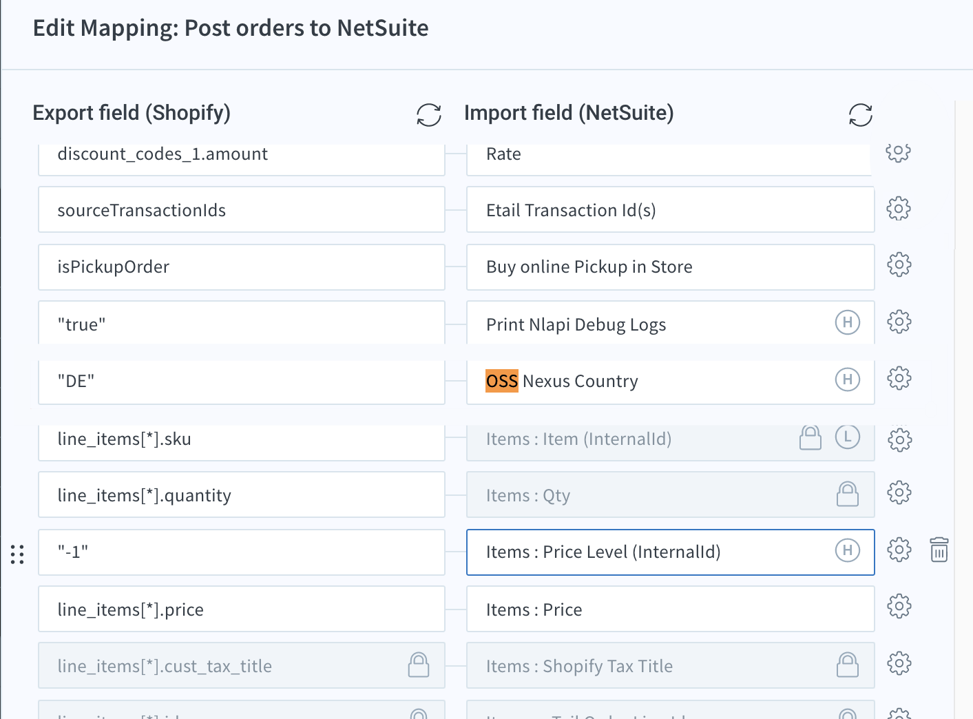Edit the line_items[*].sku export field
Screen dimensions: 973x719
242,443
